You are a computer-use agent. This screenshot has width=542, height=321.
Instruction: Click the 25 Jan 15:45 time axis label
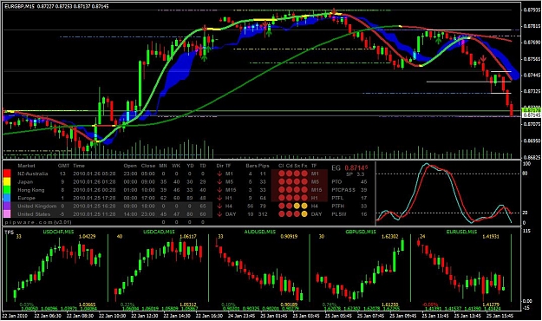500,316
